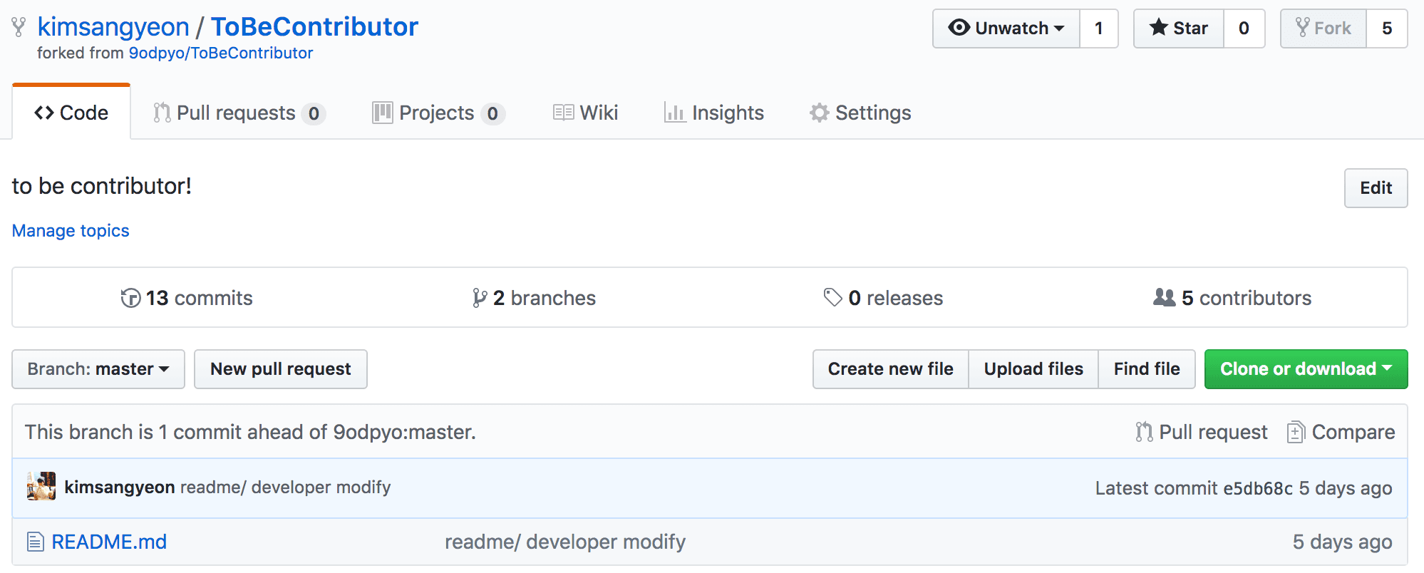Click the fork icon beside the repository name

pyautogui.click(x=19, y=28)
